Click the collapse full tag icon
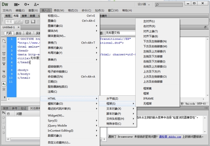 pyautogui.click(x=4, y=54)
